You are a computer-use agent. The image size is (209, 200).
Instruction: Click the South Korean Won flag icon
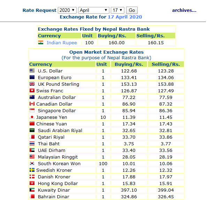pyautogui.click(x=32, y=163)
